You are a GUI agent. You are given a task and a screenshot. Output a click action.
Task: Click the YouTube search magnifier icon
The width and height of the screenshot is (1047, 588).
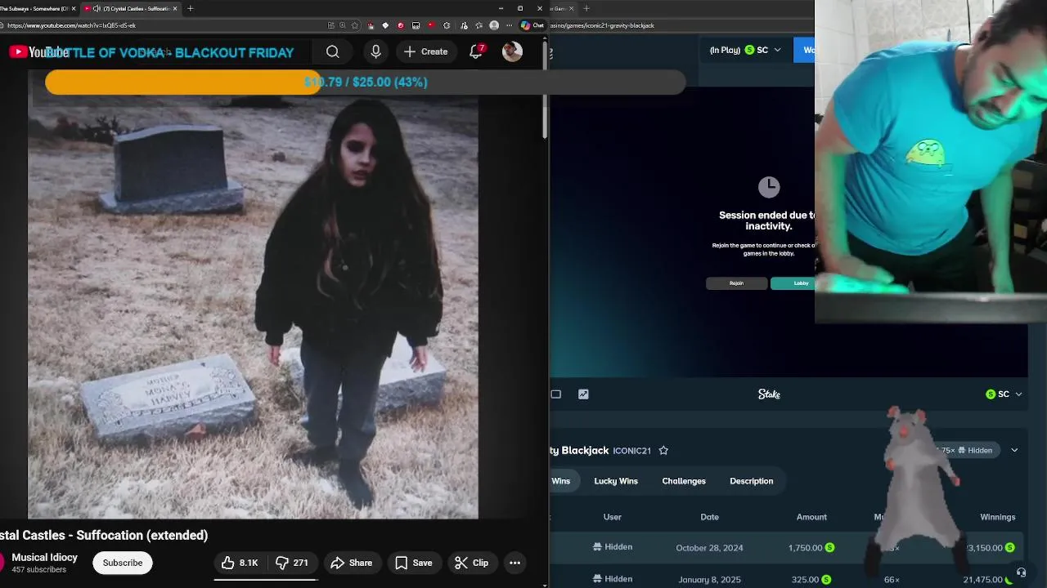click(x=333, y=52)
